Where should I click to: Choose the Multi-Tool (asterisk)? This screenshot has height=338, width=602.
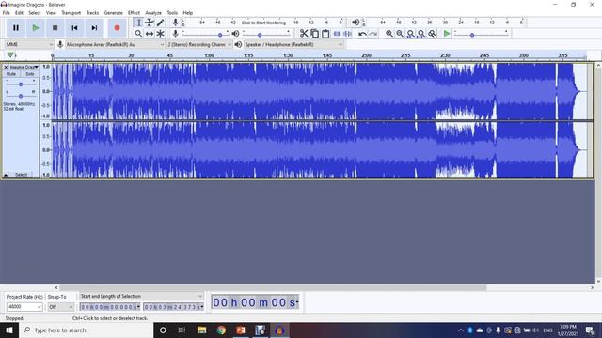pyautogui.click(x=160, y=34)
